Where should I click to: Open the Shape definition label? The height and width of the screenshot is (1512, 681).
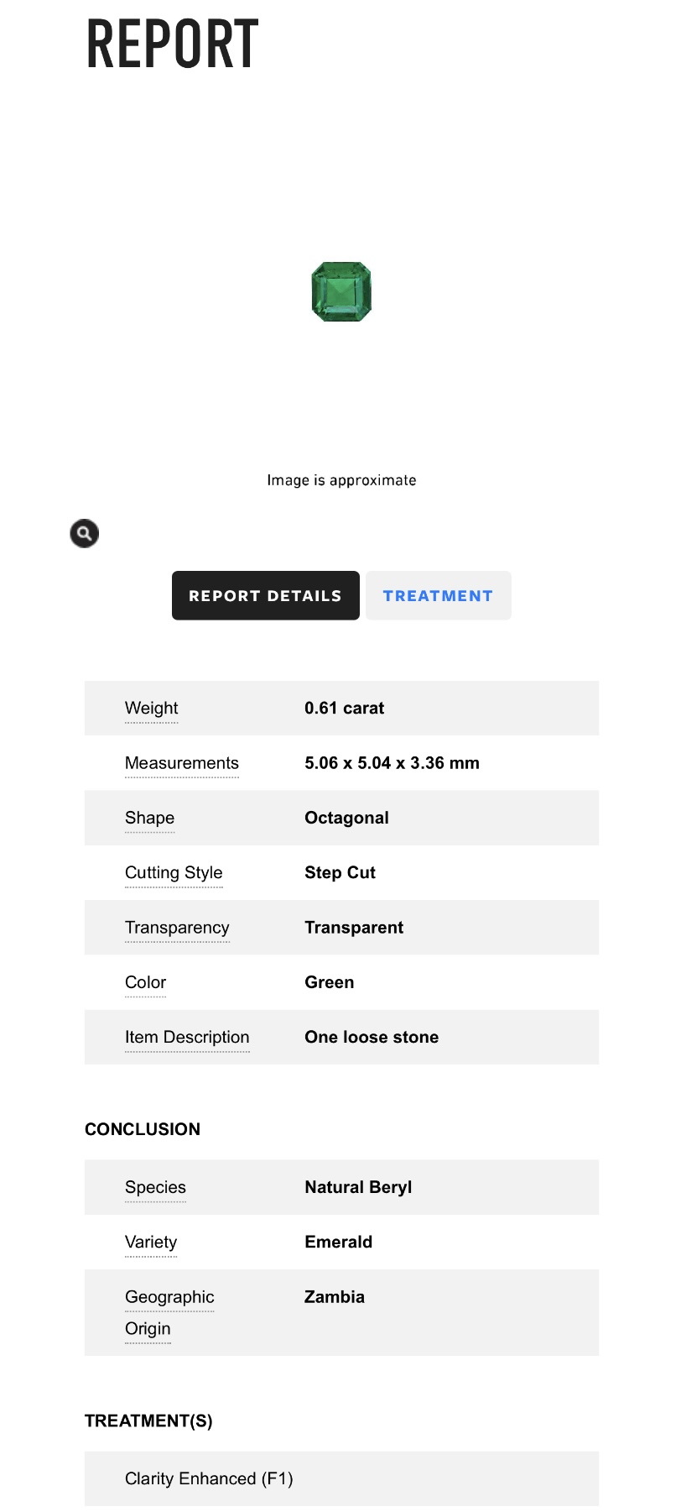149,818
